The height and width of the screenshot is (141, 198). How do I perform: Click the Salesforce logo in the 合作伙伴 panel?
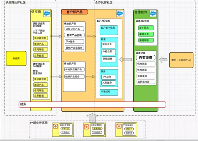(x=153, y=14)
